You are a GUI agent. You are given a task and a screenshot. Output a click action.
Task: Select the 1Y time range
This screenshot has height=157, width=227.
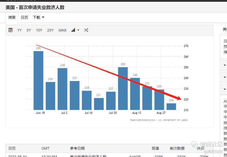coord(19,30)
